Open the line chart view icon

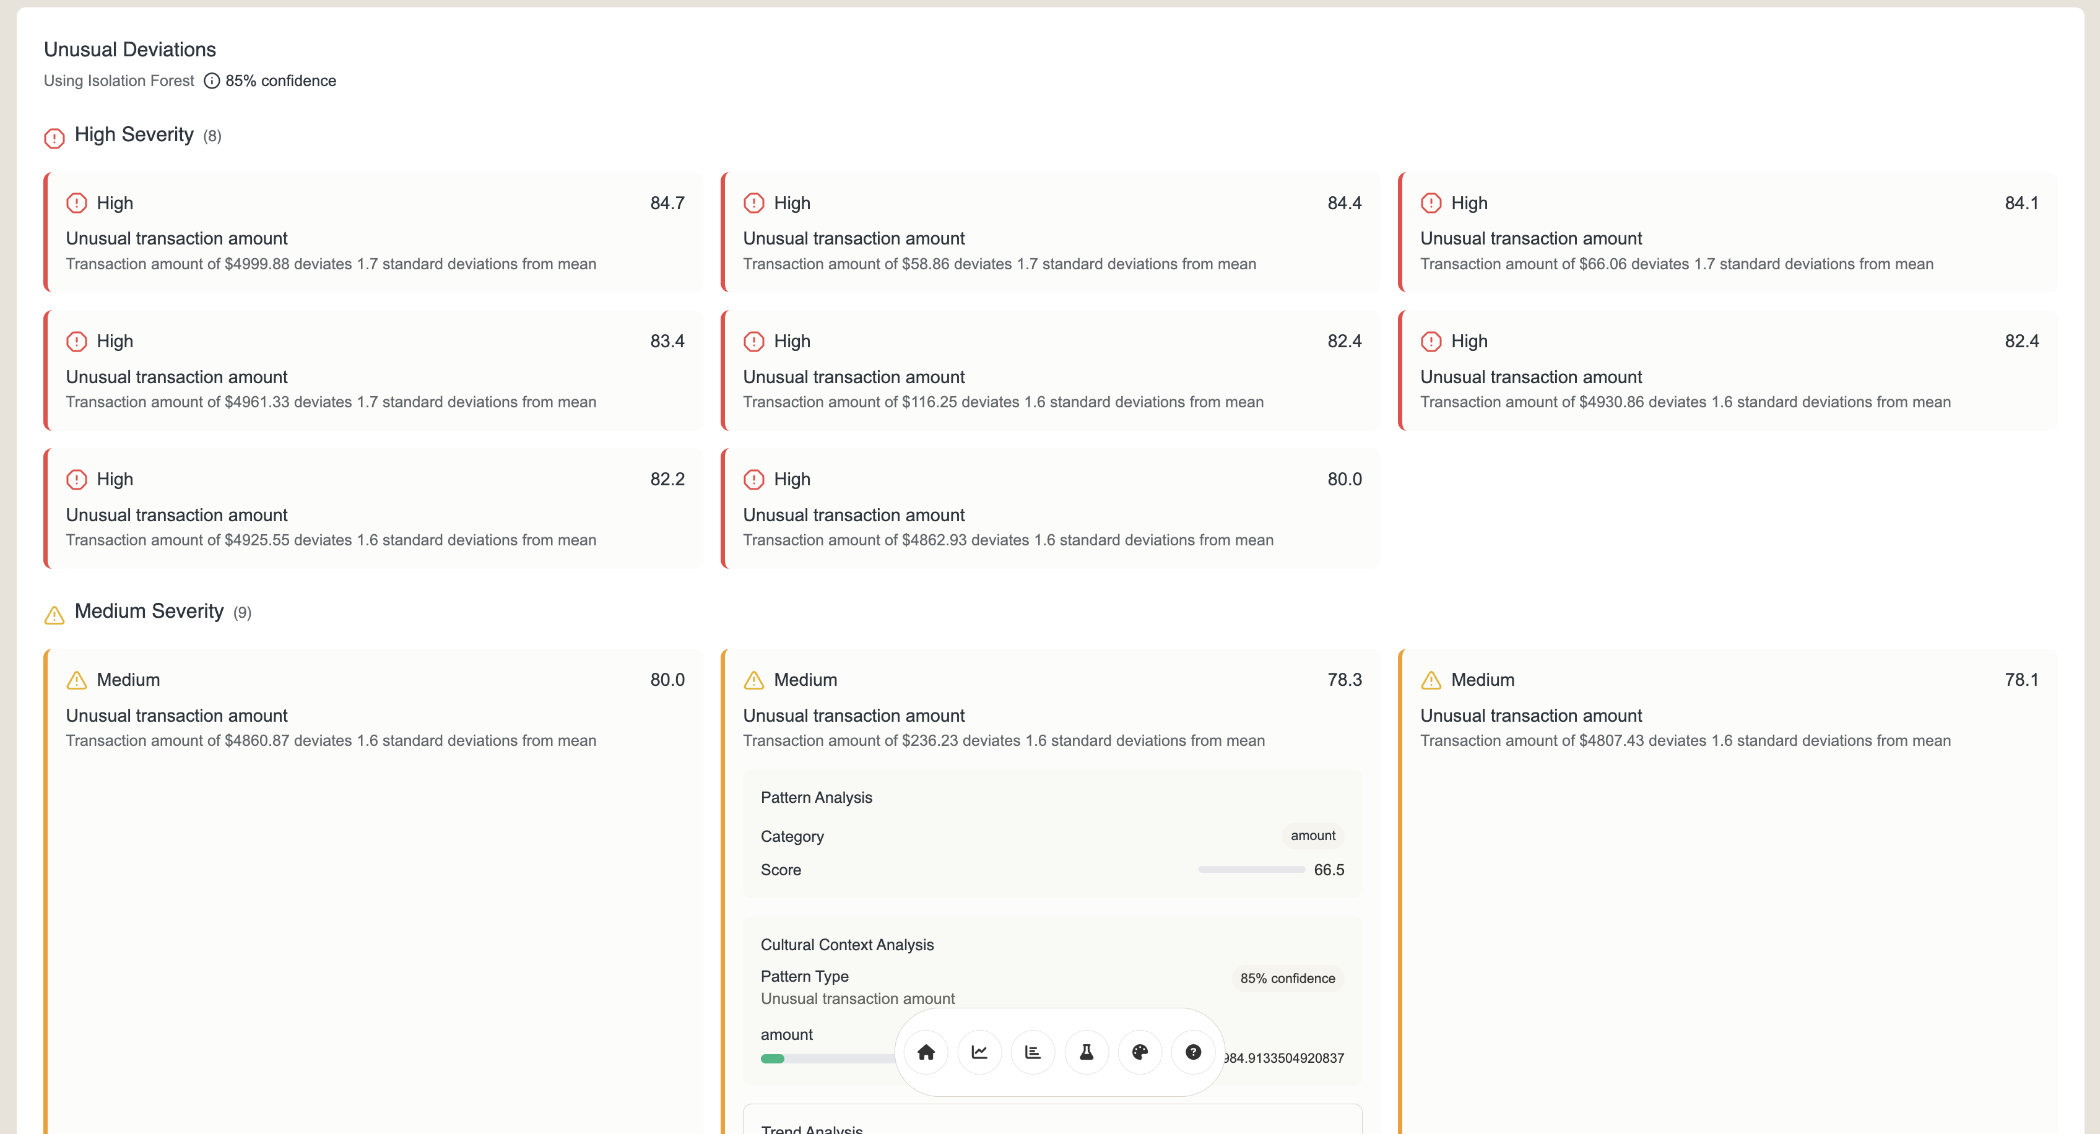[x=979, y=1052]
